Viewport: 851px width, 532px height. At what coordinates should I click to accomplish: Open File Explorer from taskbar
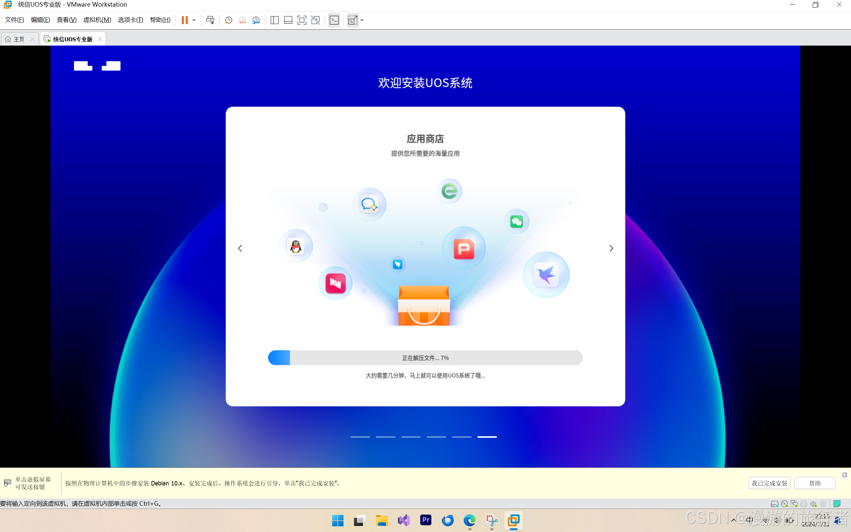point(382,520)
